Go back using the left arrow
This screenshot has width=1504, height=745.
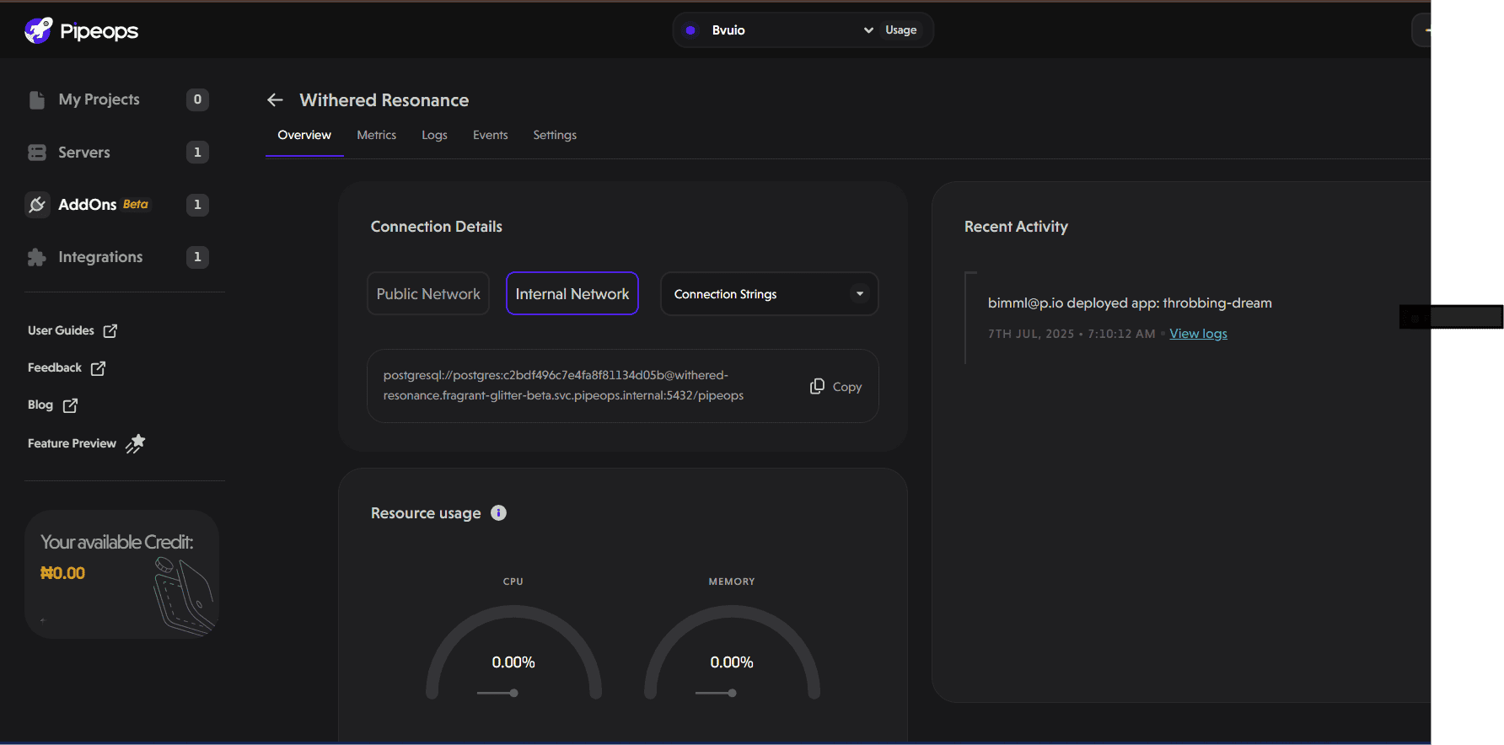(275, 100)
